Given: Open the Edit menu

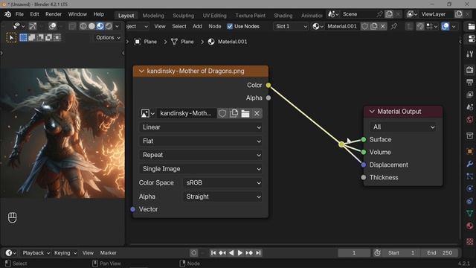Looking at the screenshot, I should tap(34, 14).
